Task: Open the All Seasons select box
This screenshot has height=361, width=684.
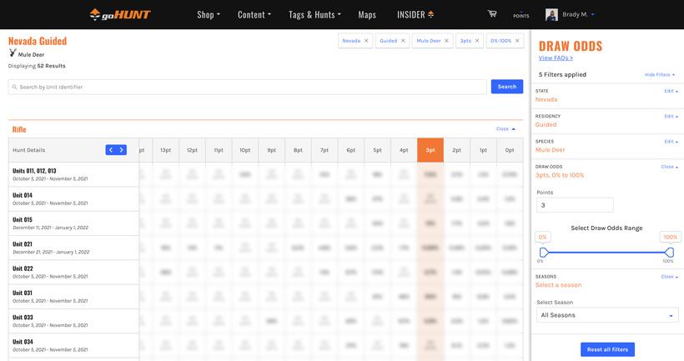Action: [x=606, y=315]
